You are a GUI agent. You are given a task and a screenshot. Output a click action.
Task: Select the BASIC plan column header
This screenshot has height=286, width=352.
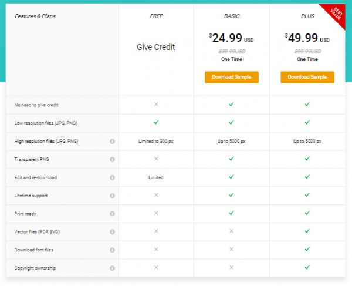(232, 16)
